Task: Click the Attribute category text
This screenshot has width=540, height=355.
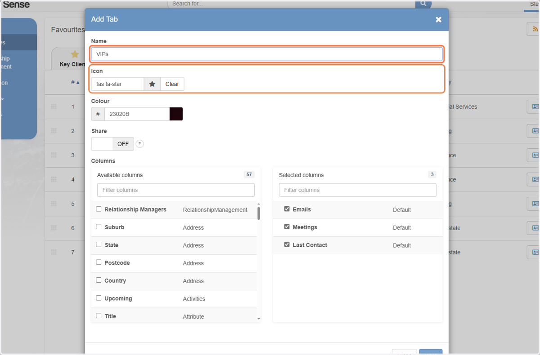Action: pos(193,317)
